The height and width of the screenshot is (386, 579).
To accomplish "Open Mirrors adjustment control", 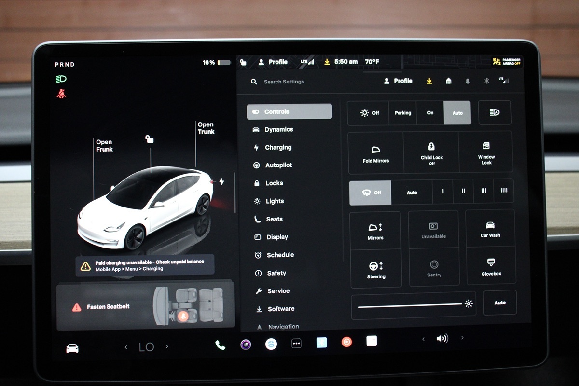I will [375, 230].
